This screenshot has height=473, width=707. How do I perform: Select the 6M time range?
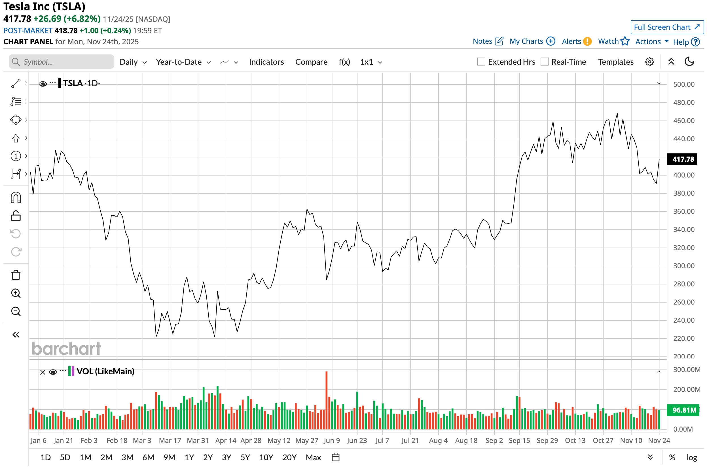tap(148, 458)
